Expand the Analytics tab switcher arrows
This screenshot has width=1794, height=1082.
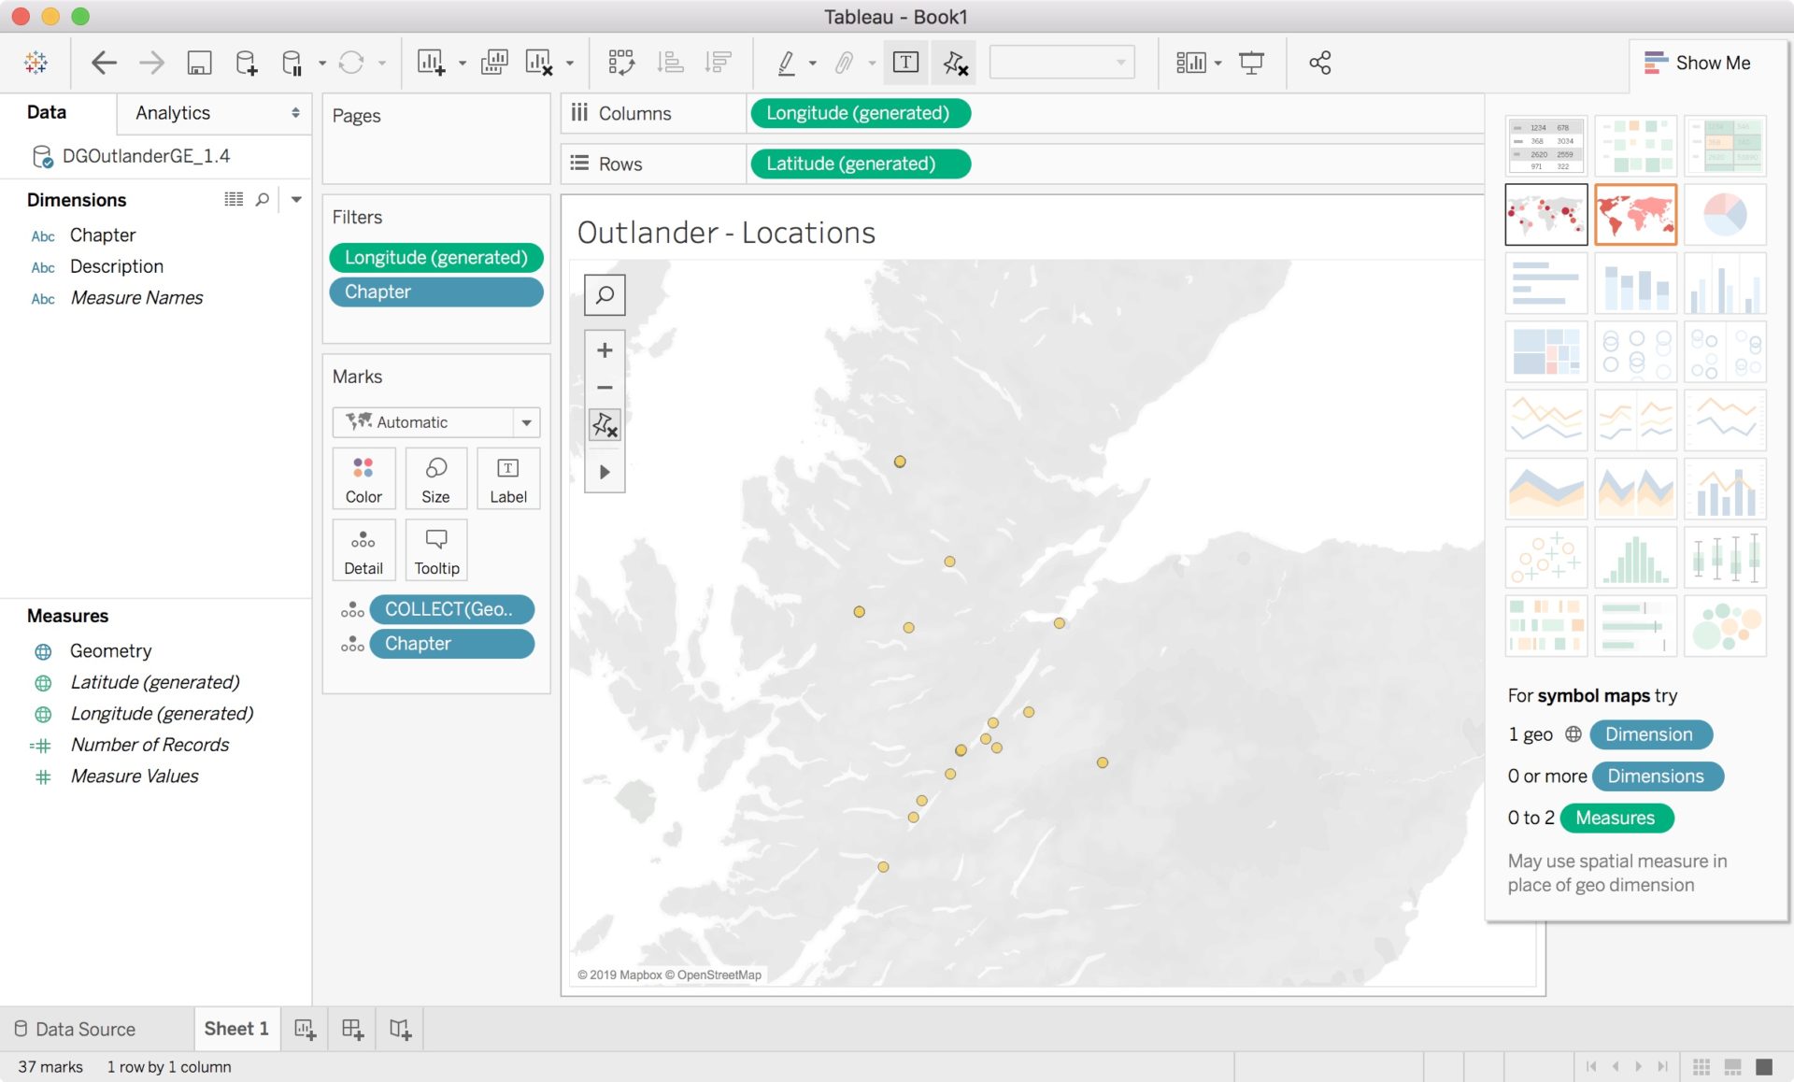(295, 113)
